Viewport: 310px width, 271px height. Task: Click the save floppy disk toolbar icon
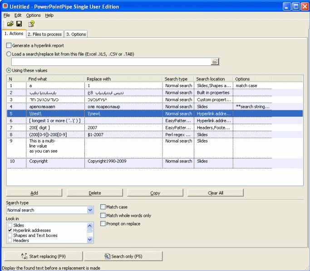click(x=19, y=24)
